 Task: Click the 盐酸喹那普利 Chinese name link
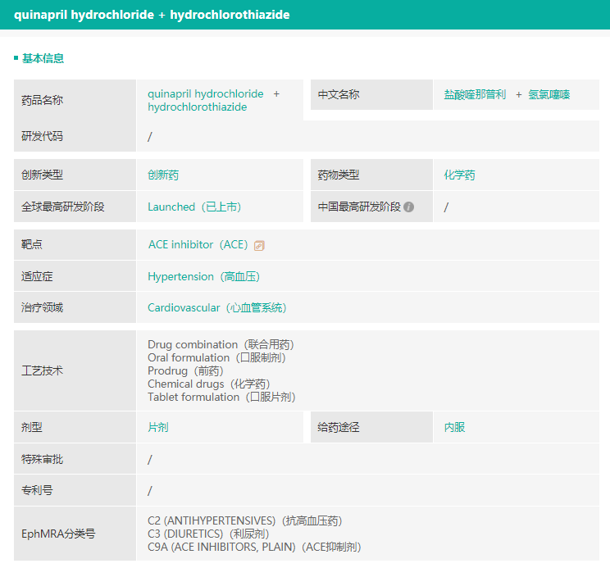point(475,94)
